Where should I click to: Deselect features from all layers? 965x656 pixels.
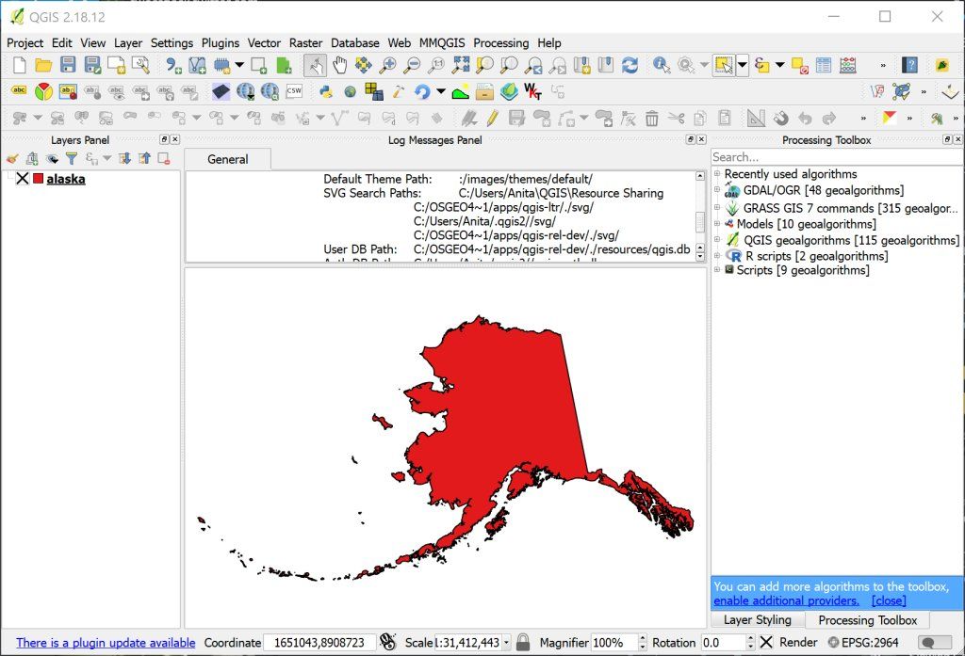click(799, 65)
